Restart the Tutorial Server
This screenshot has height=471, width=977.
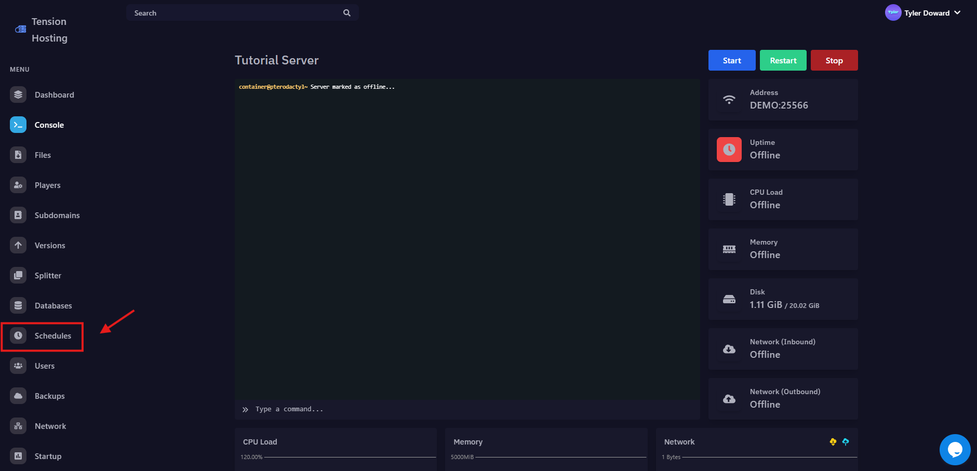(x=783, y=60)
